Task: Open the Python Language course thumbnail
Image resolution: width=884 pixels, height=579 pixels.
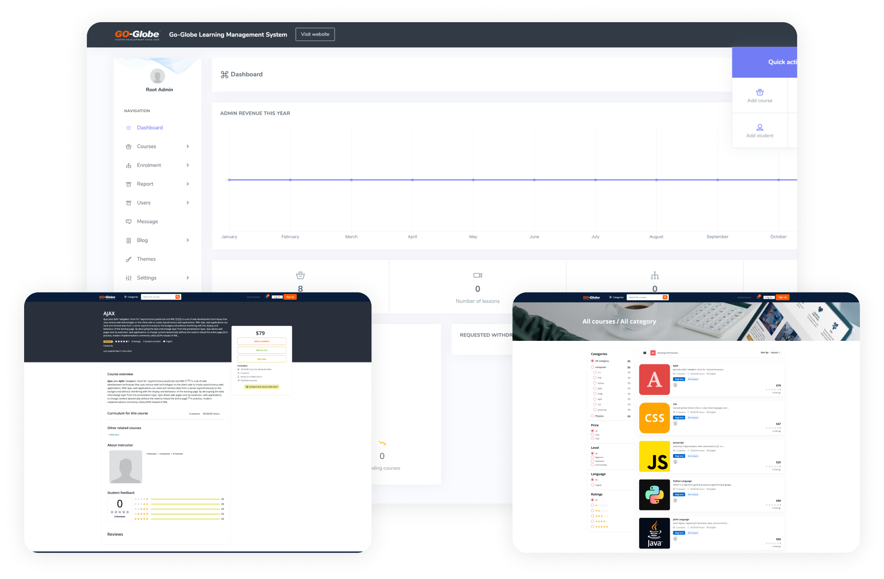Action: (654, 495)
